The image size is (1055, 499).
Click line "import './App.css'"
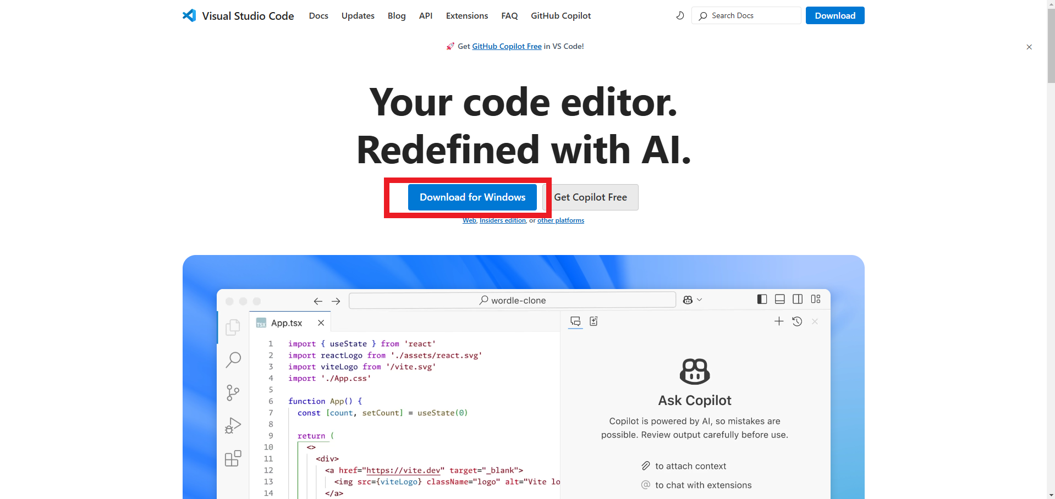pyautogui.click(x=329, y=378)
